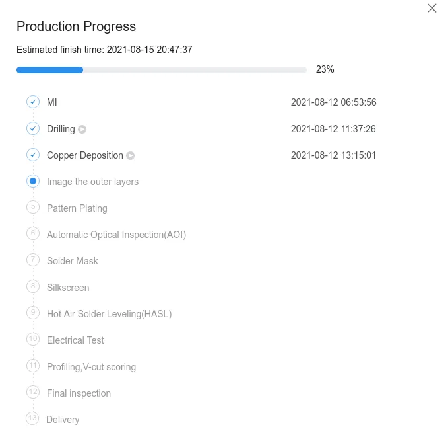Select the Profiling,V-cut scoring step
The height and width of the screenshot is (431, 448).
click(92, 367)
